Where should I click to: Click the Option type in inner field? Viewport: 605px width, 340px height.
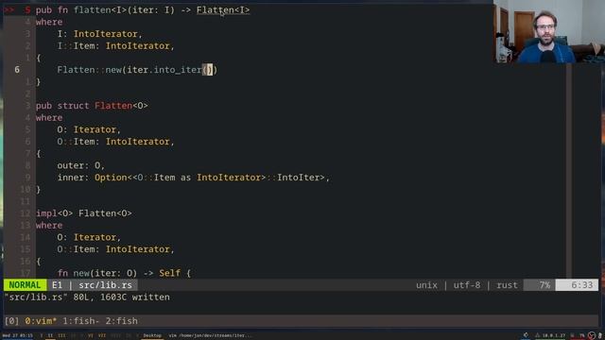(111, 178)
